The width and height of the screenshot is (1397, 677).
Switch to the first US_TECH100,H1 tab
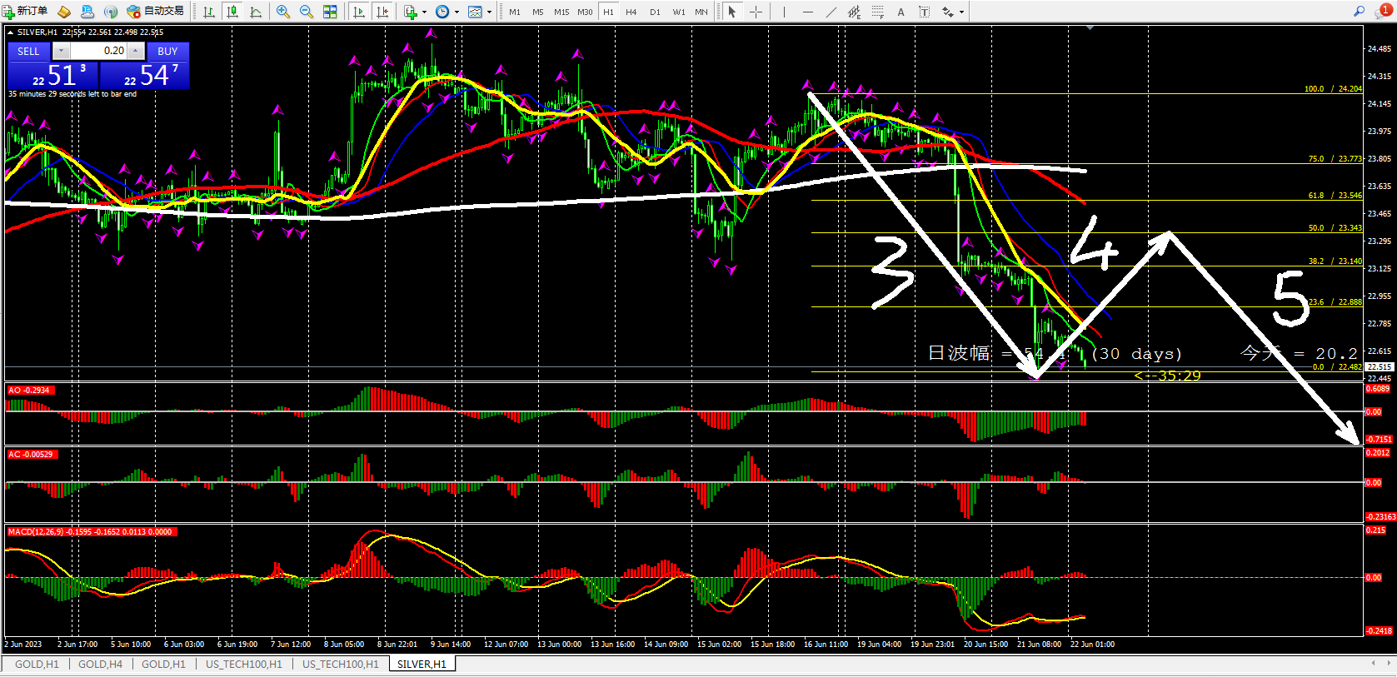click(243, 665)
